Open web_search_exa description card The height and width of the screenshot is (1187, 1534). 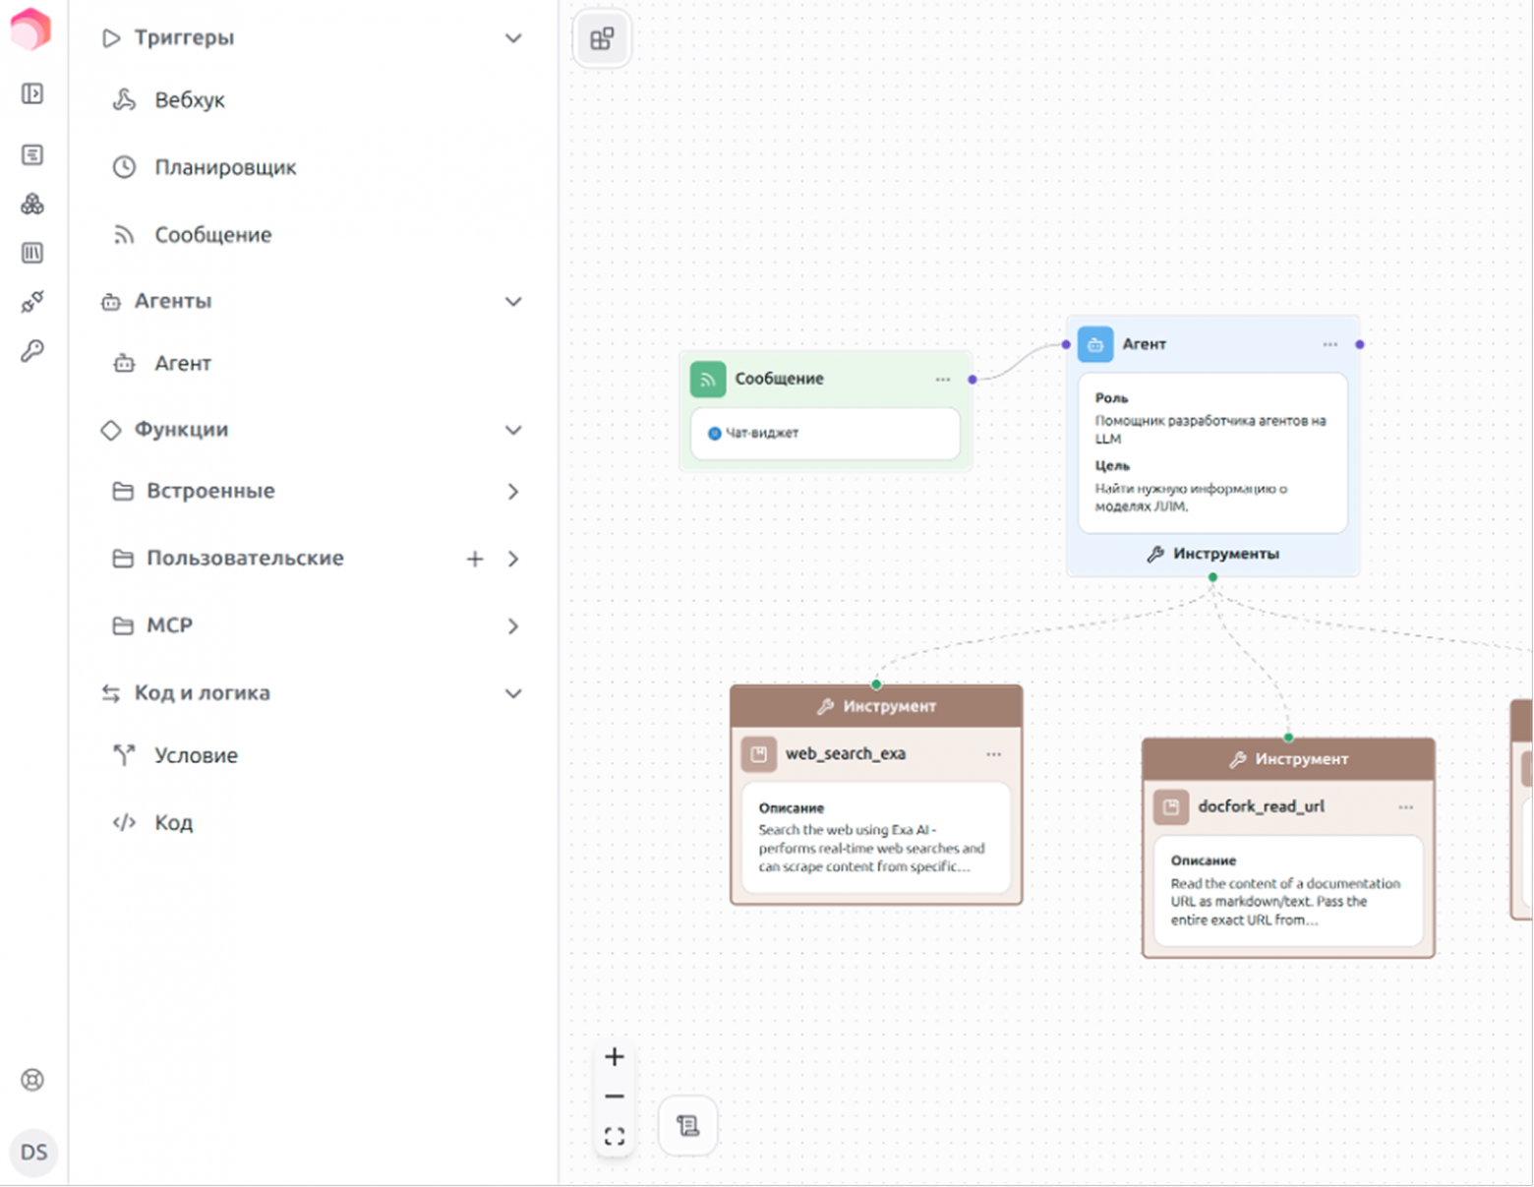[876, 838]
